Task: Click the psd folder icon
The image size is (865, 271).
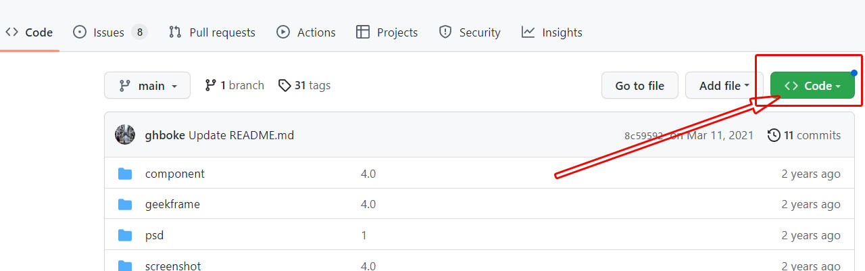Action: pyautogui.click(x=125, y=235)
